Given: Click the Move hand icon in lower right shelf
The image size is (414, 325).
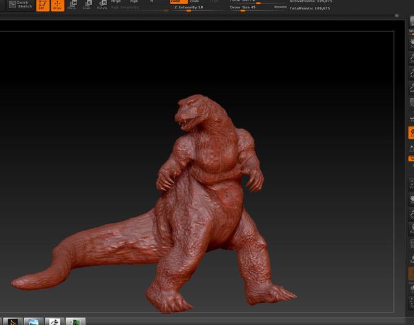Looking at the screenshot, I should [412, 199].
